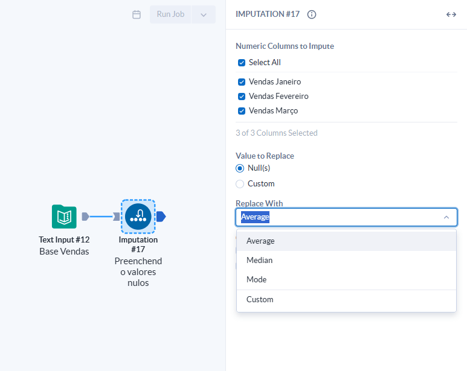The width and height of the screenshot is (467, 371).
Task: Collapse the Replace With dropdown
Action: coord(446,217)
